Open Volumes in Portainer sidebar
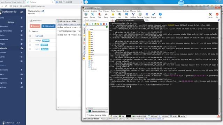This screenshot has height=125, width=223. coord(11,52)
